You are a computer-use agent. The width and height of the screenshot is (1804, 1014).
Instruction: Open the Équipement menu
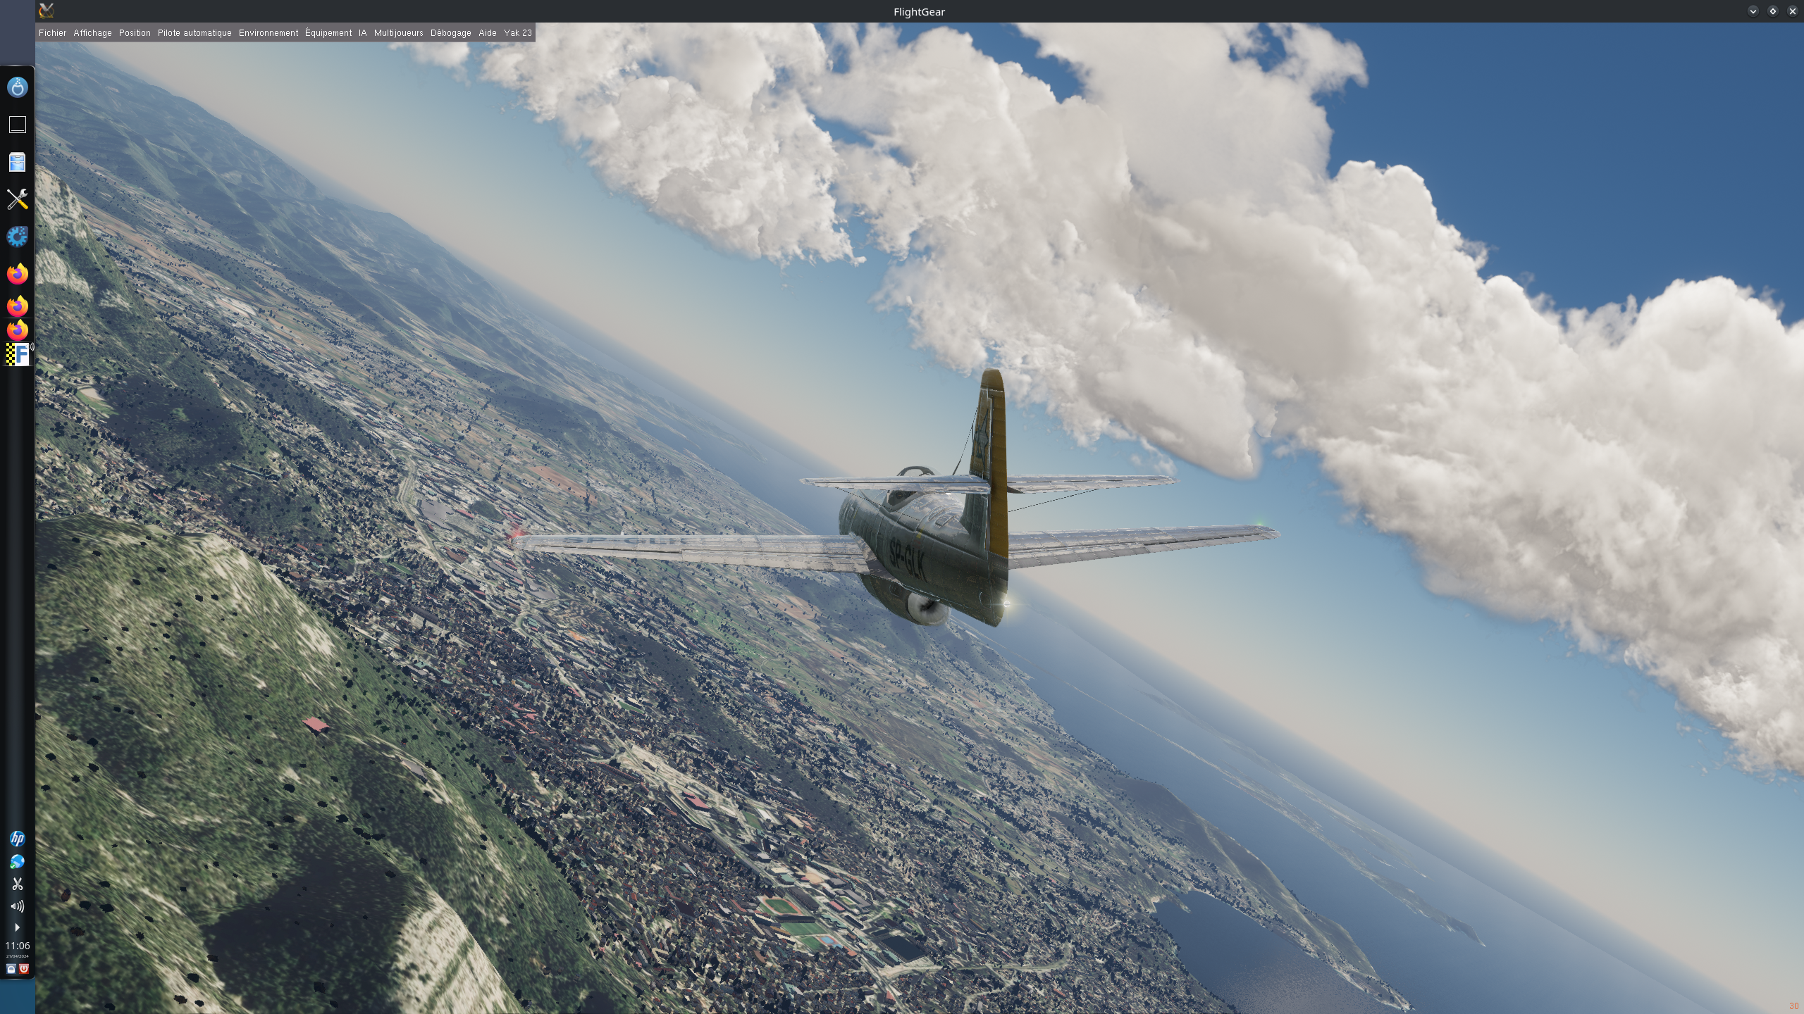pyautogui.click(x=328, y=33)
